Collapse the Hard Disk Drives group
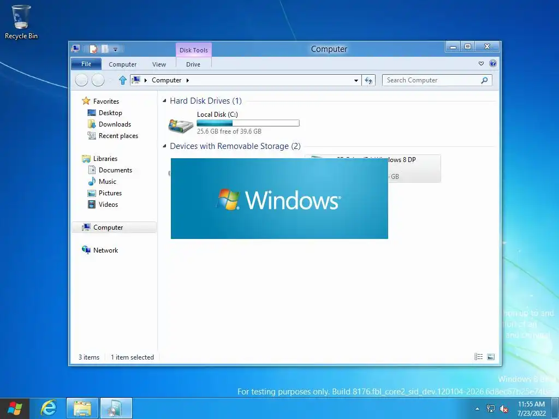 pos(164,101)
